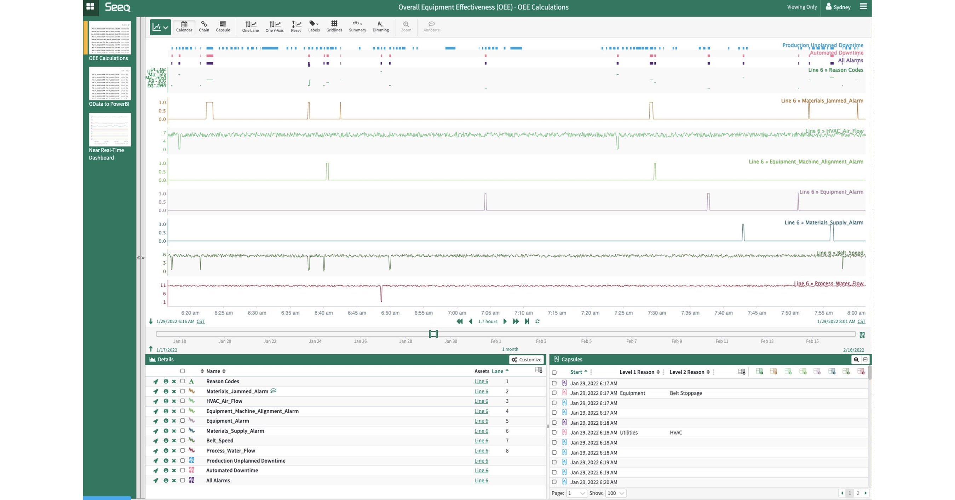
Task: Open the Calendar tool in toolbar
Action: pyautogui.click(x=184, y=26)
